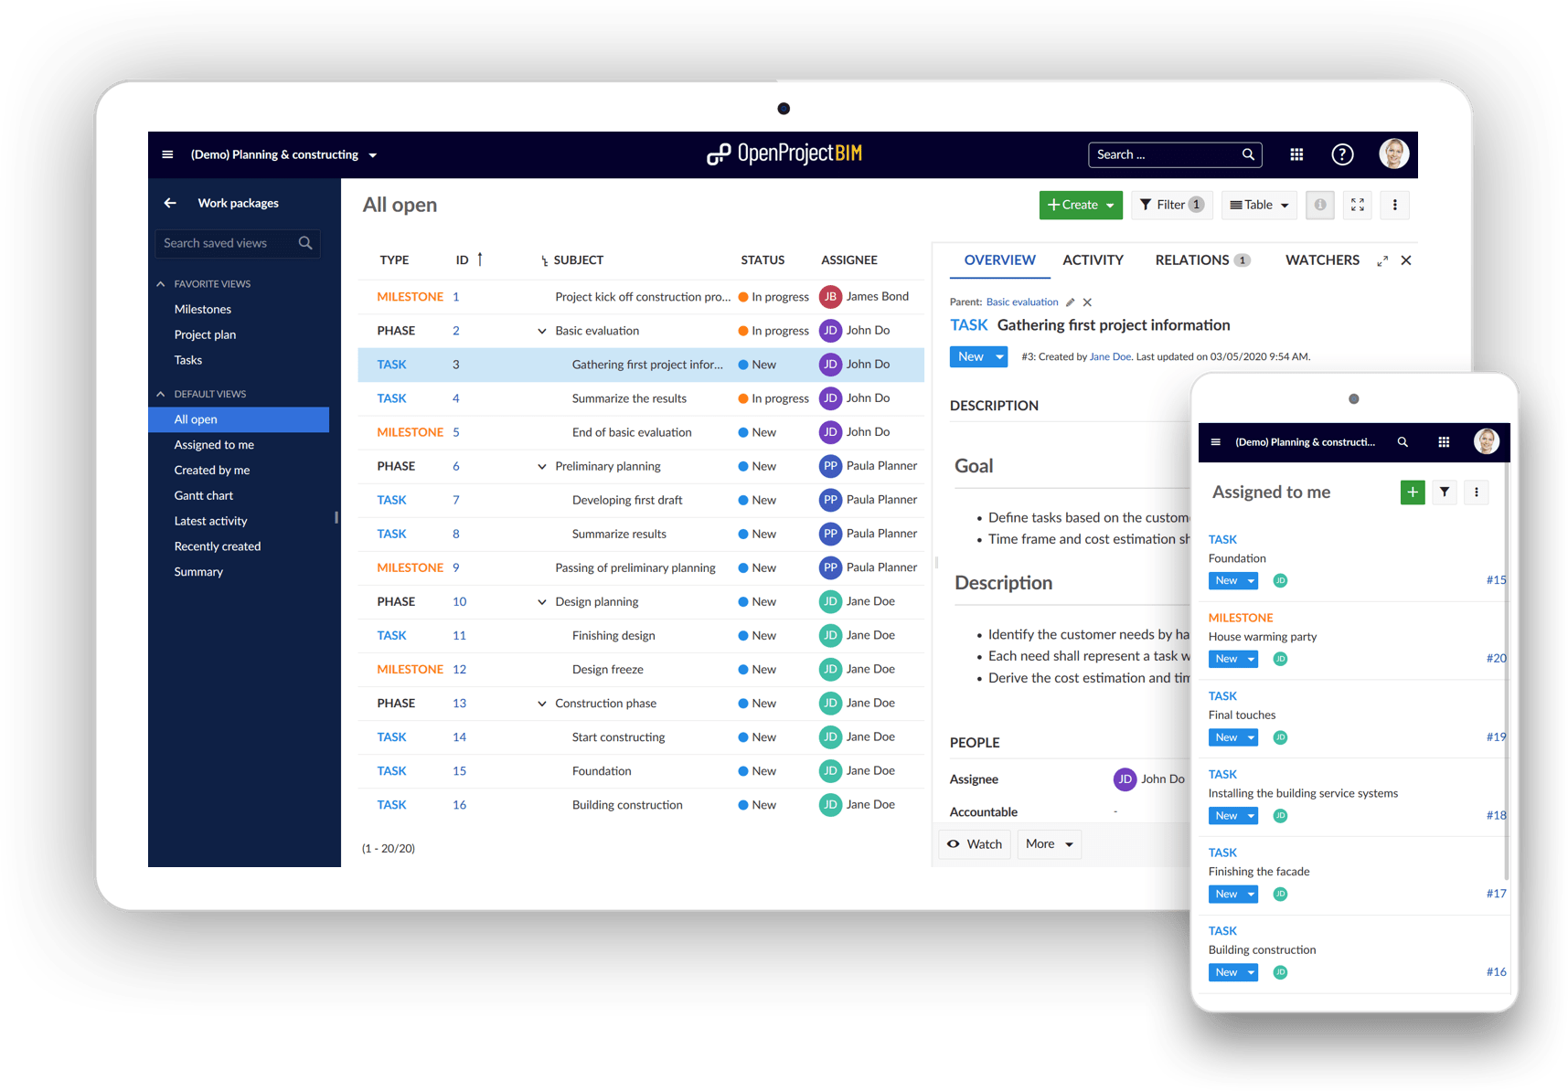Open the Jane Doe creator link
1568x1091 pixels.
point(1109,356)
